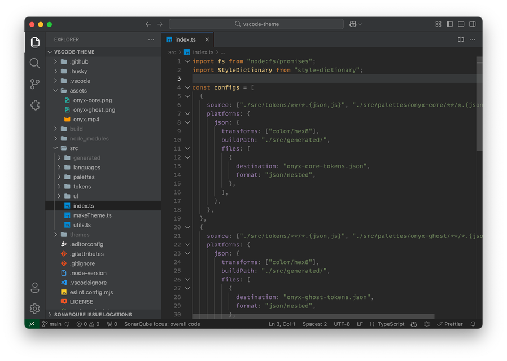Open makeTheme.ts from the explorer
The image size is (507, 361).
tap(92, 215)
